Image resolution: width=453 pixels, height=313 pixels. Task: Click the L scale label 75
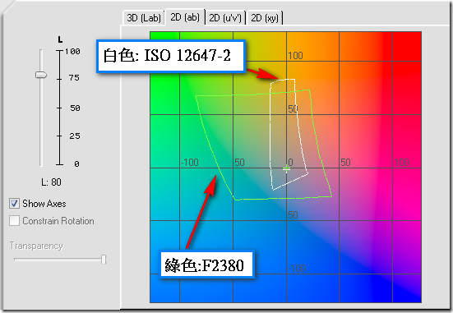pyautogui.click(x=74, y=78)
